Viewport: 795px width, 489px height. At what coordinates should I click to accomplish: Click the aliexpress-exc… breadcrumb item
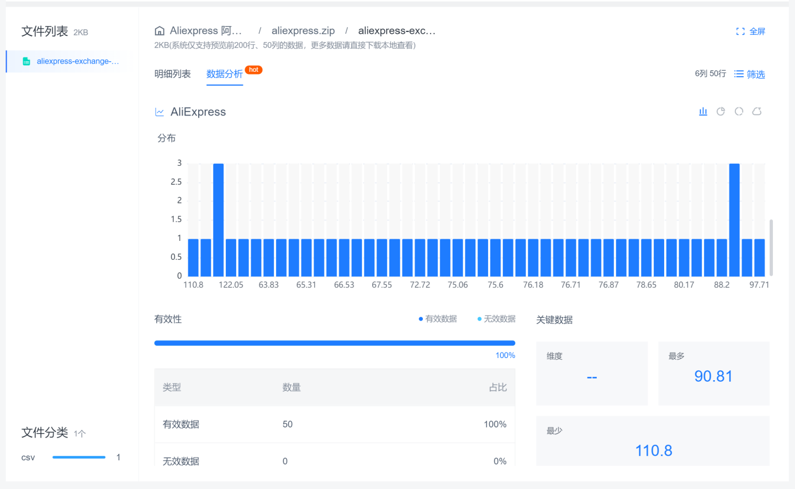coord(397,31)
